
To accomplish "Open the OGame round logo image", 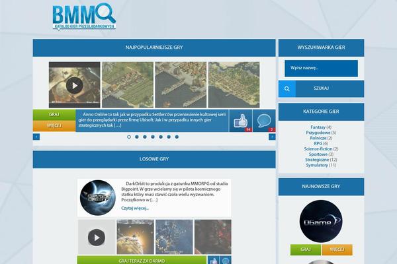I will tap(321, 221).
